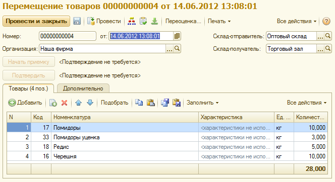This screenshot has height=182, width=335.
Task: Click quantity 10,000 in Черешня row
Action: tap(311, 156)
